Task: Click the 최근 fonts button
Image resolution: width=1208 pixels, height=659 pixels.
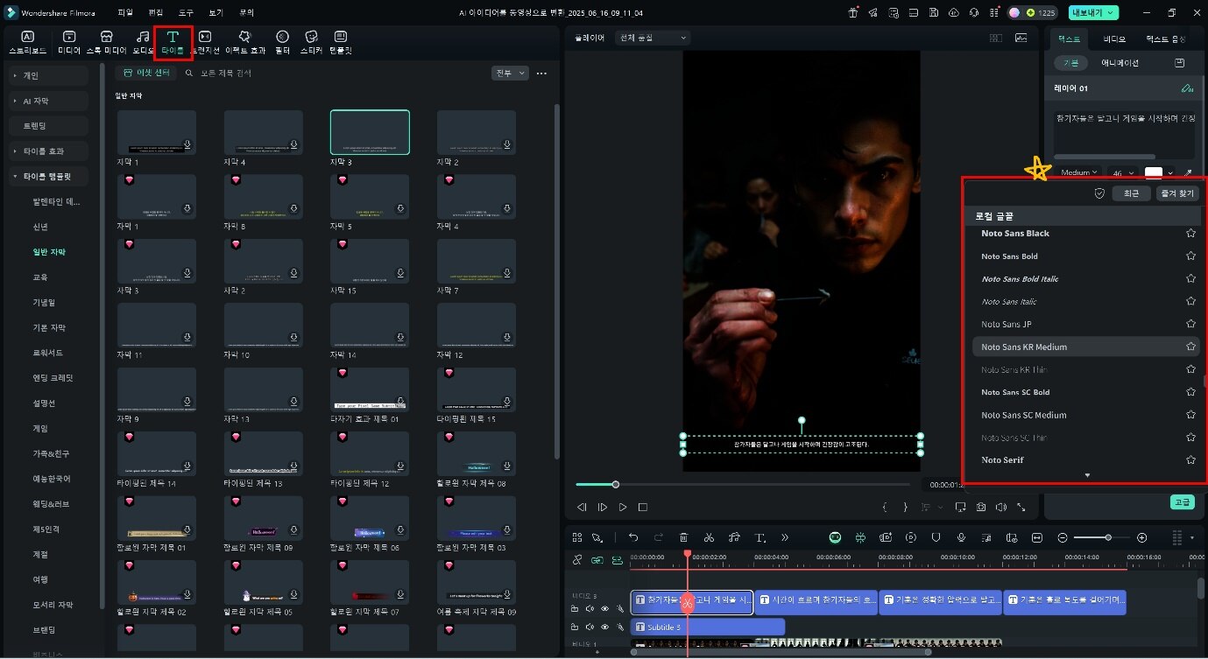Action: (1131, 193)
